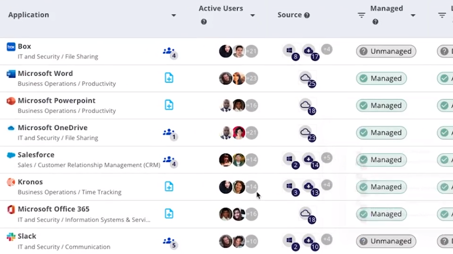The image size is (453, 254).
Task: Click 'Business Operations / Time Tracking' text
Action: (x=70, y=192)
